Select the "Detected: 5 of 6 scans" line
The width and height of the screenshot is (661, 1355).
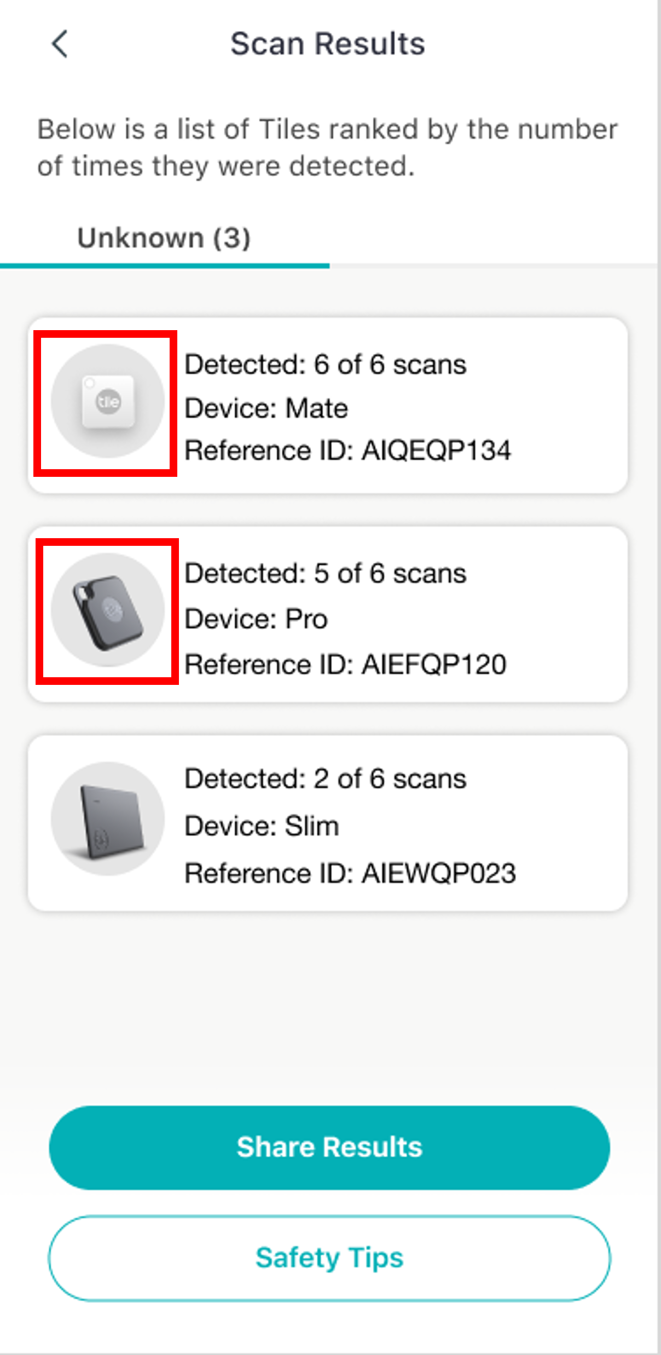pos(325,574)
